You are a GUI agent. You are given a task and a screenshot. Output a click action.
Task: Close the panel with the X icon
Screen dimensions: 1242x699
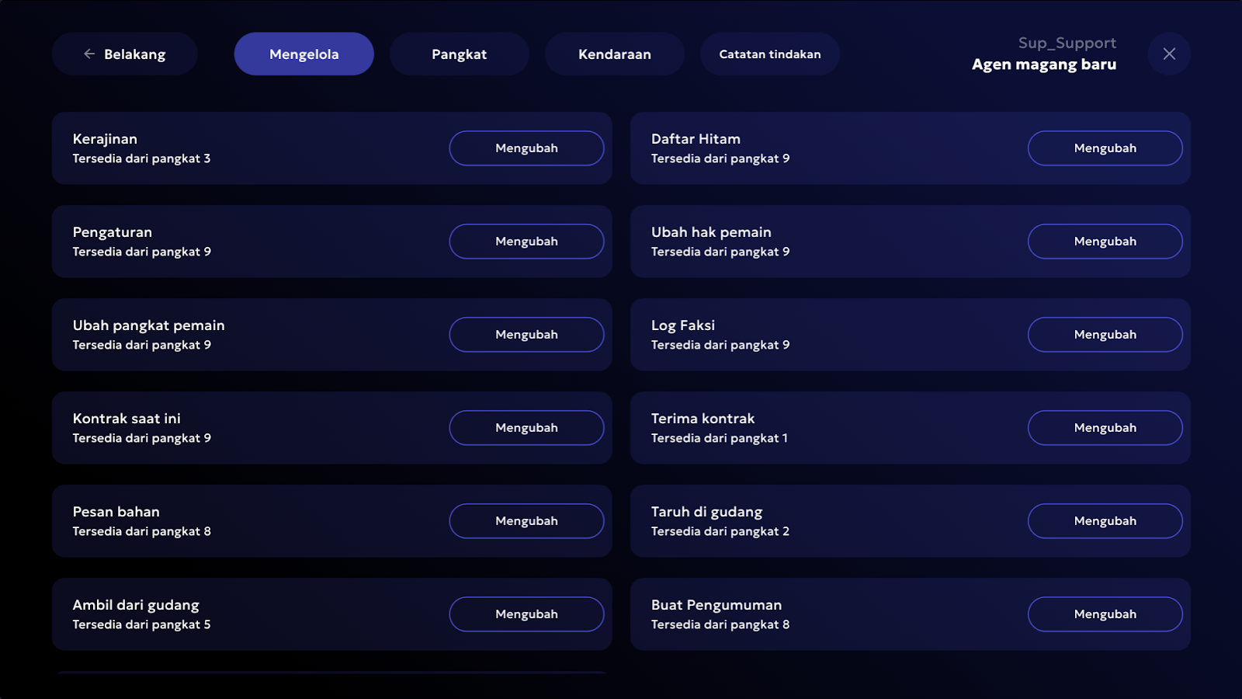pyautogui.click(x=1169, y=54)
